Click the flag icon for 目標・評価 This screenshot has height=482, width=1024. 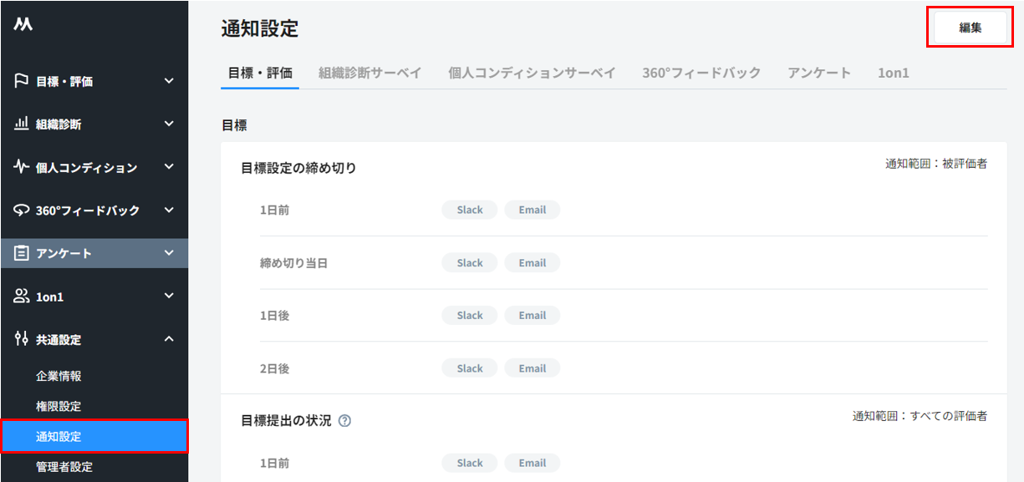(22, 81)
